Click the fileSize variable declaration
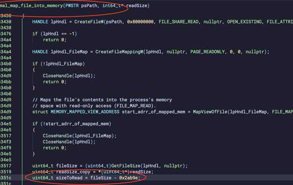The image size is (293, 185). coord(66,166)
